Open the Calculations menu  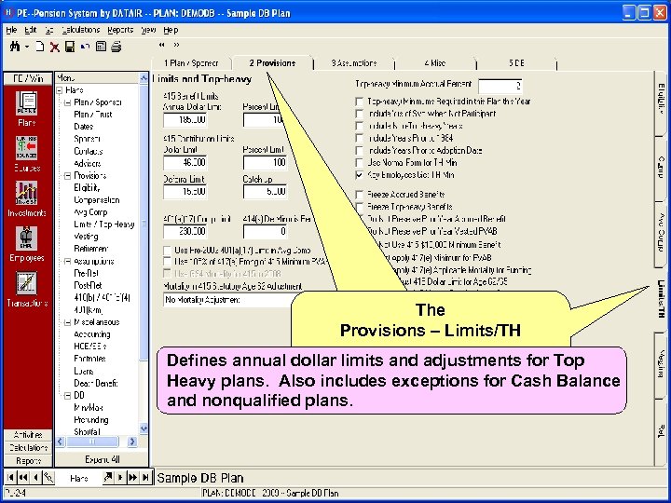point(80,30)
